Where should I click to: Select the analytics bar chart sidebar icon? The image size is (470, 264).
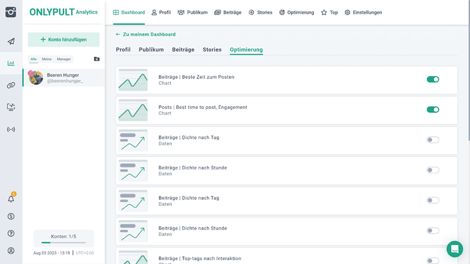click(11, 63)
